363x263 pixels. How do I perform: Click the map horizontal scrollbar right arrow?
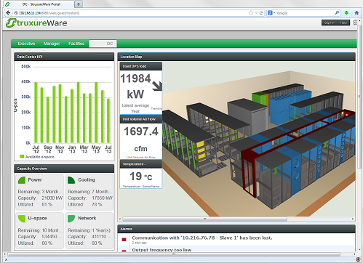[x=353, y=219]
